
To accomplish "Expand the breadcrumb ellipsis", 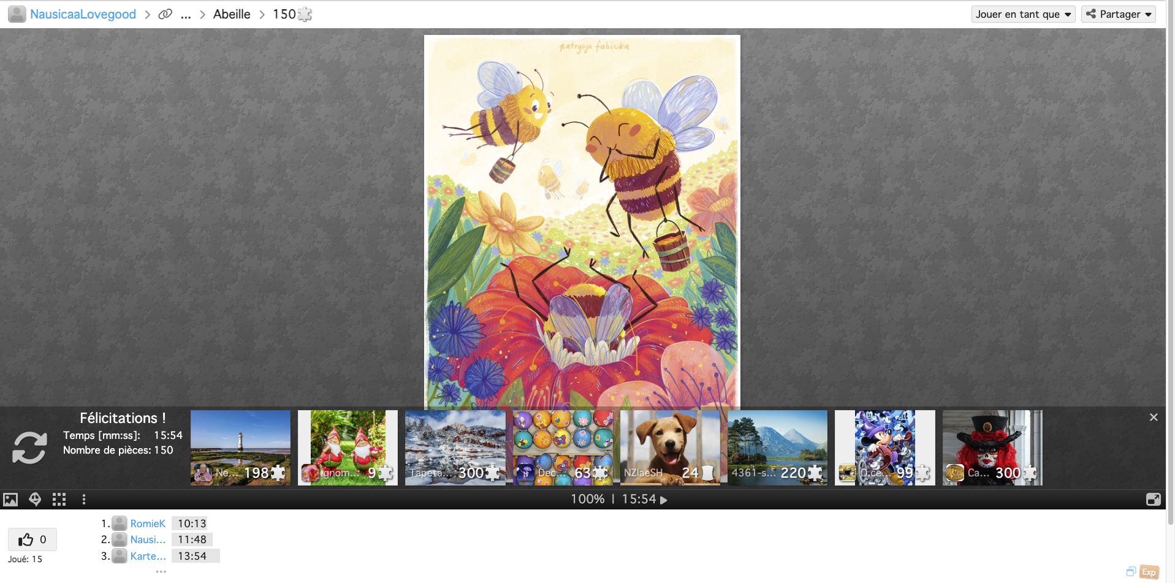I will (186, 14).
